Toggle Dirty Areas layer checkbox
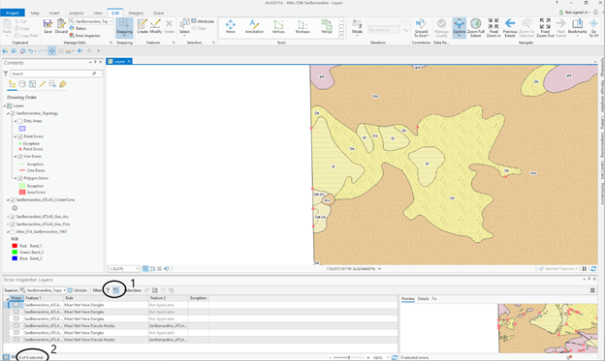This screenshot has height=361, width=605. [20, 121]
